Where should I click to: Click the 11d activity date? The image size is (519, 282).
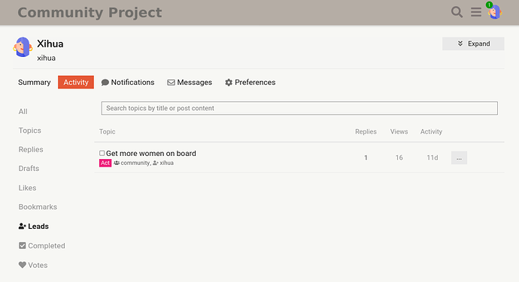(x=432, y=157)
